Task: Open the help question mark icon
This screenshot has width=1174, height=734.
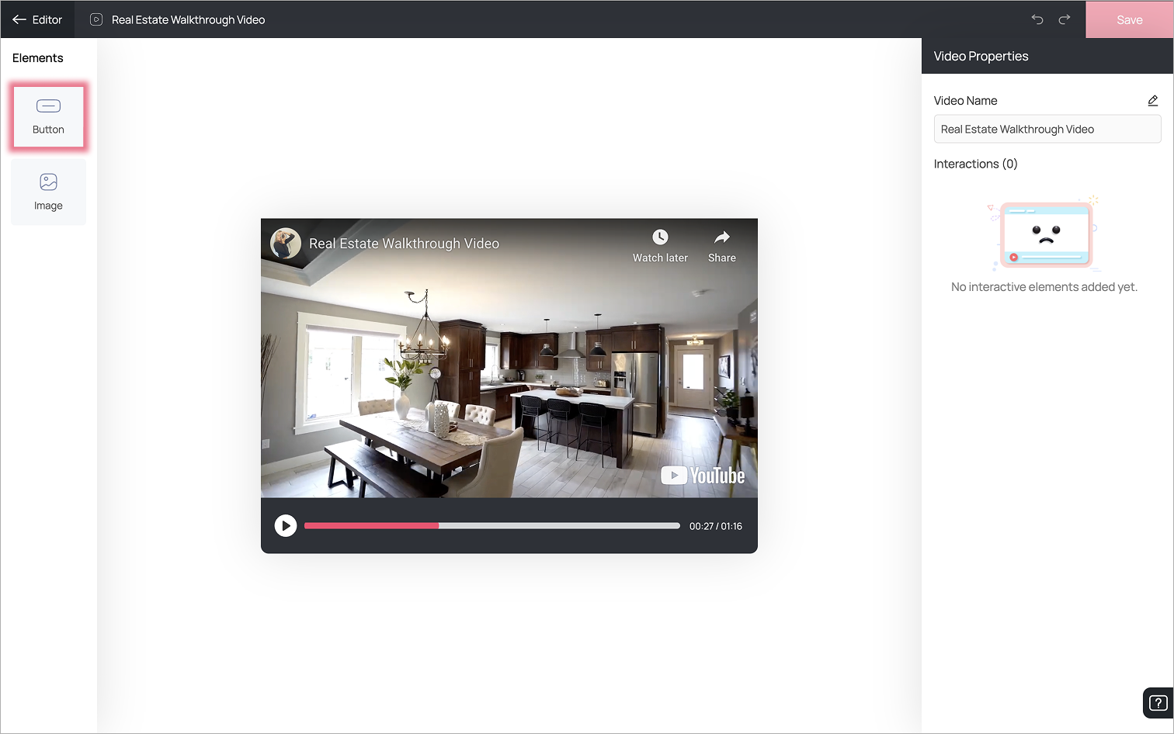Action: tap(1158, 703)
